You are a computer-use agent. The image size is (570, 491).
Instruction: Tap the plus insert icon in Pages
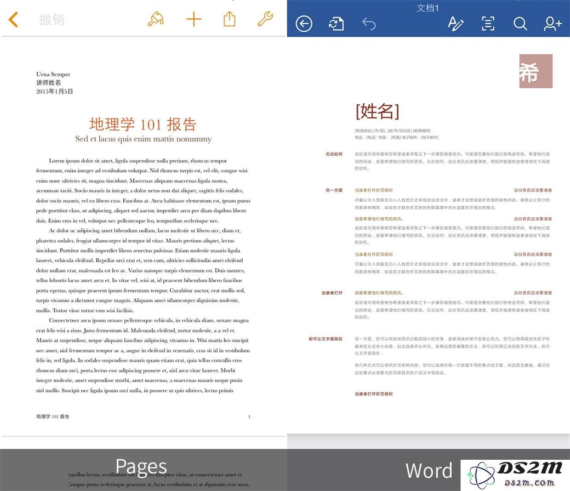coord(194,19)
